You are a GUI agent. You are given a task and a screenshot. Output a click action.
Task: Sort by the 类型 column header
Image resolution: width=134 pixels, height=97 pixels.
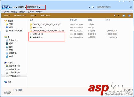click(x=90, y=20)
